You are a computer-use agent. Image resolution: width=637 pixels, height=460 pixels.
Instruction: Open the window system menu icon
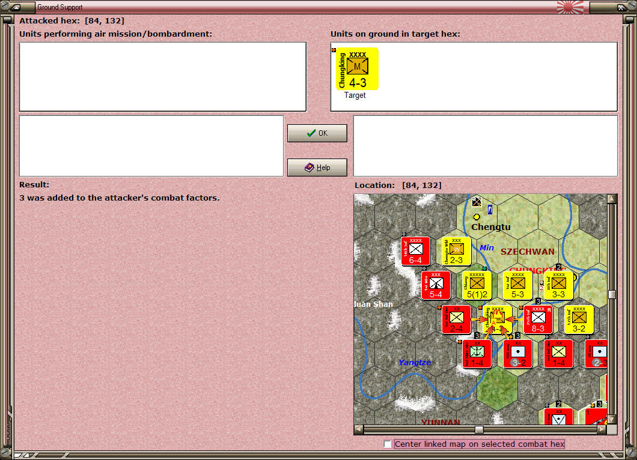16,7
